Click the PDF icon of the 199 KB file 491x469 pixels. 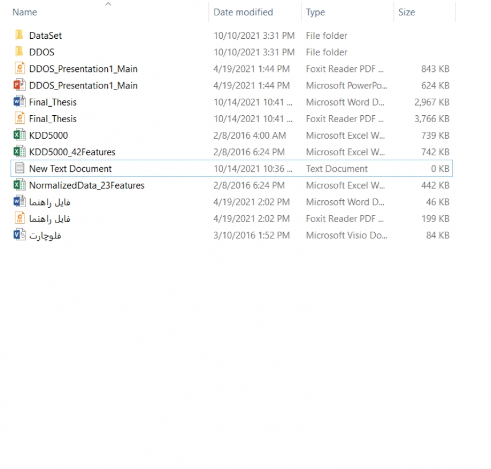(19, 218)
